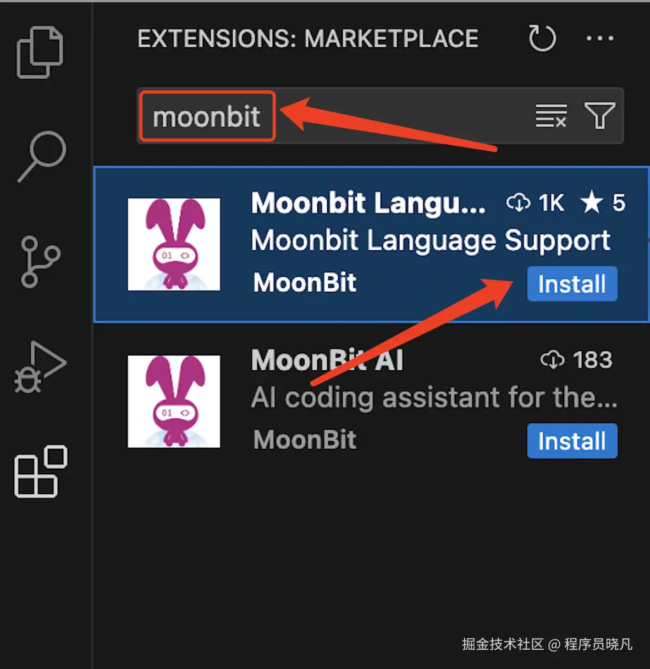Install Moonbit Language Support extension
This screenshot has height=669, width=650.
click(572, 284)
